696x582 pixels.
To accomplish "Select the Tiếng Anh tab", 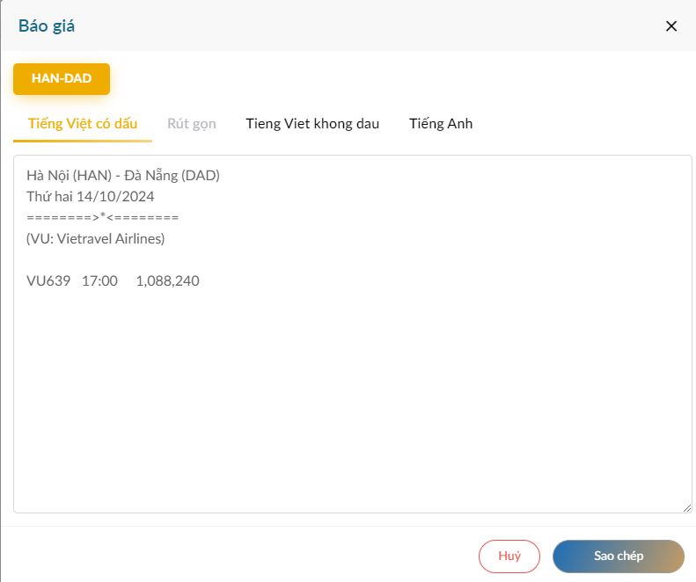I will pos(441,123).
